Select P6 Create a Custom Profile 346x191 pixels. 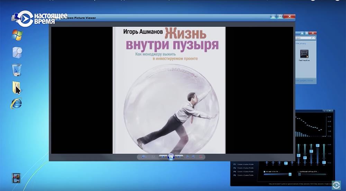point(244,175)
